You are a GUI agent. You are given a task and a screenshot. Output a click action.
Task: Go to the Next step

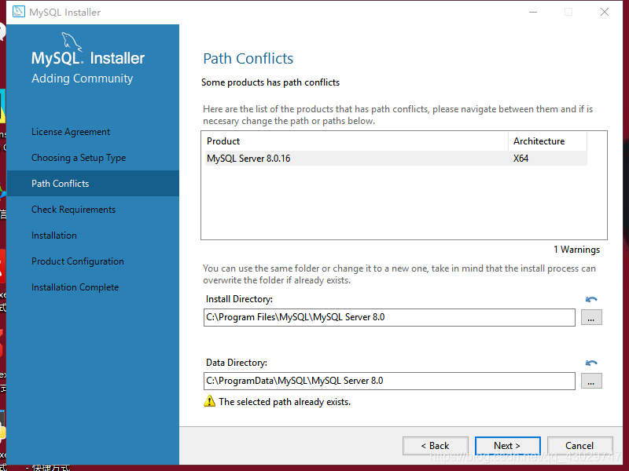[507, 446]
